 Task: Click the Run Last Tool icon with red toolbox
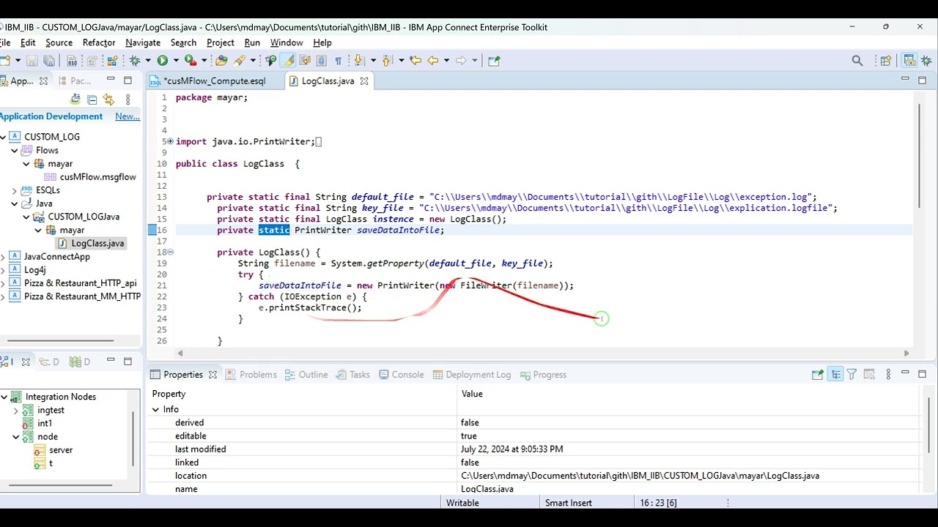[190, 61]
